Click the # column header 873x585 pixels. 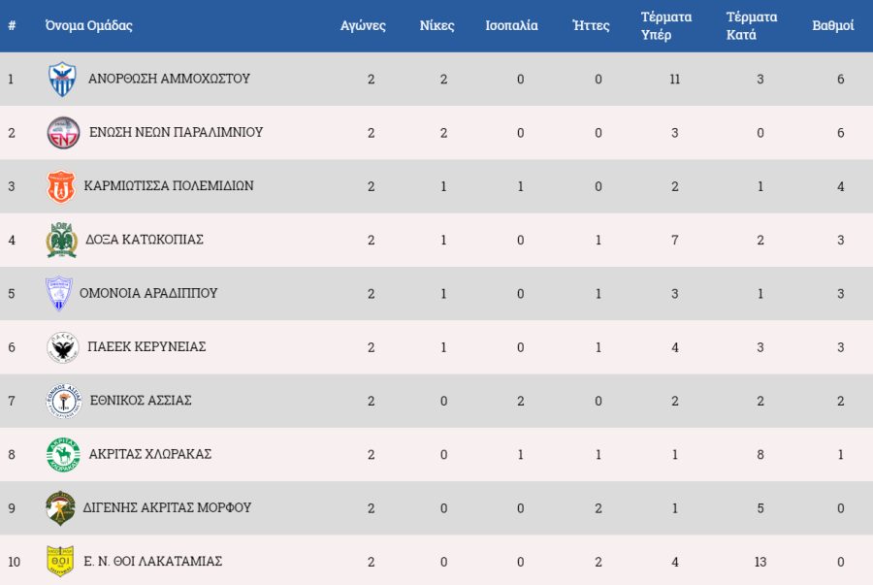(12, 25)
